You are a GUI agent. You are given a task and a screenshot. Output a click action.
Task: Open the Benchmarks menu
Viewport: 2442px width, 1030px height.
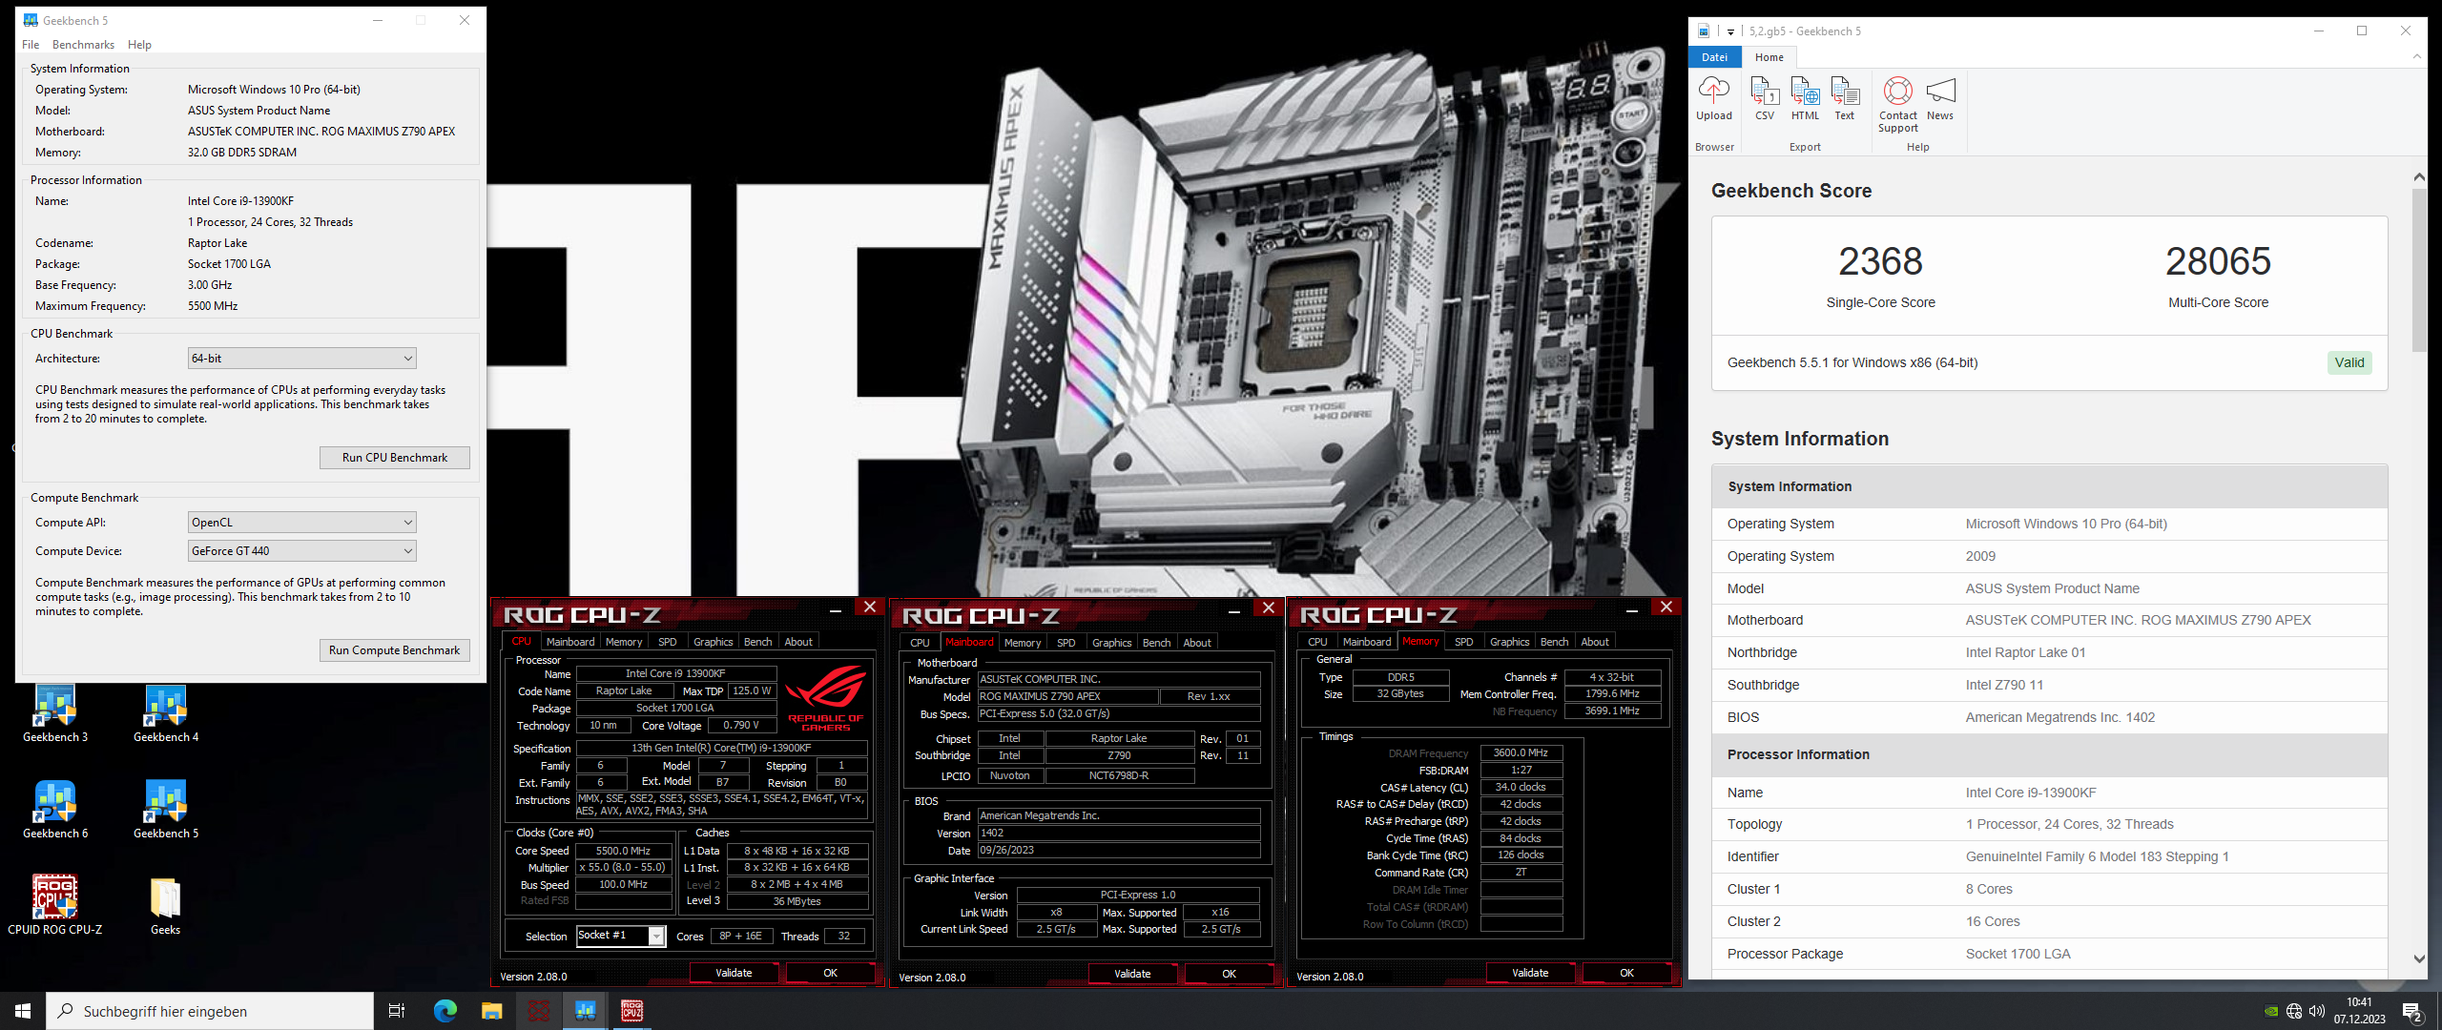click(83, 45)
